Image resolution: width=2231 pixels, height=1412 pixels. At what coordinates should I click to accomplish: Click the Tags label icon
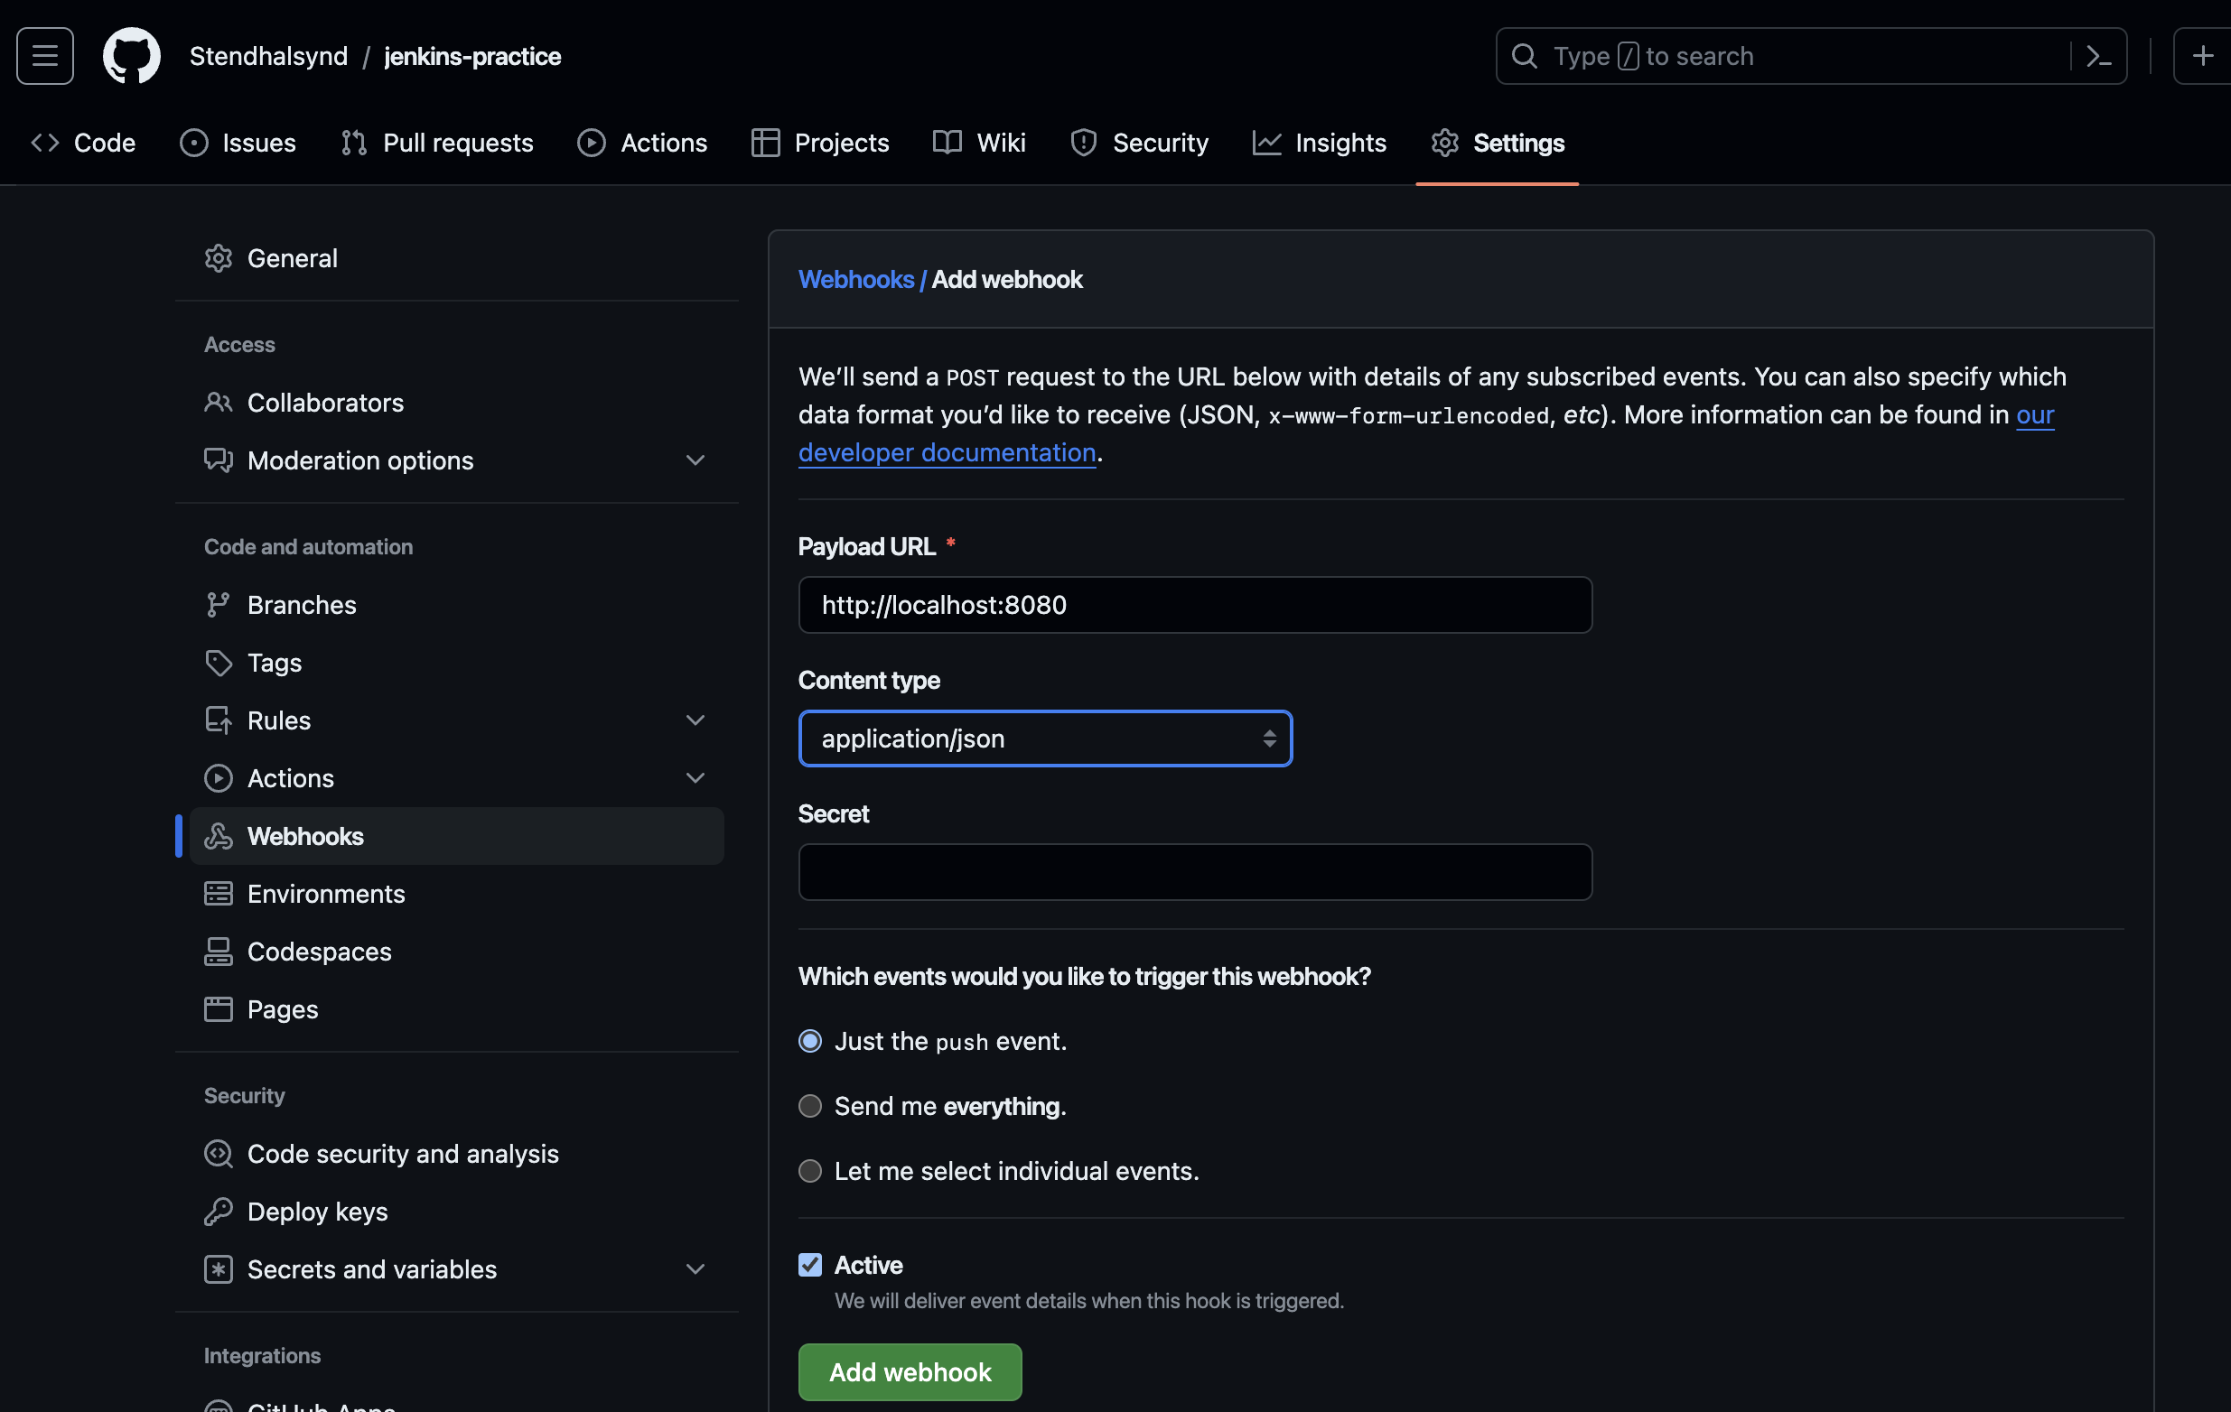(218, 663)
